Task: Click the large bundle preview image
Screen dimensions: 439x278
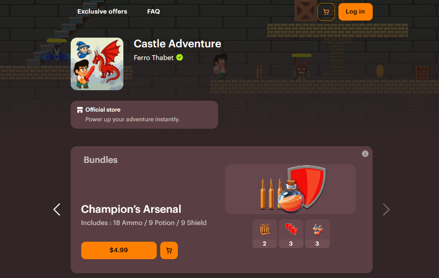Action: 291,189
